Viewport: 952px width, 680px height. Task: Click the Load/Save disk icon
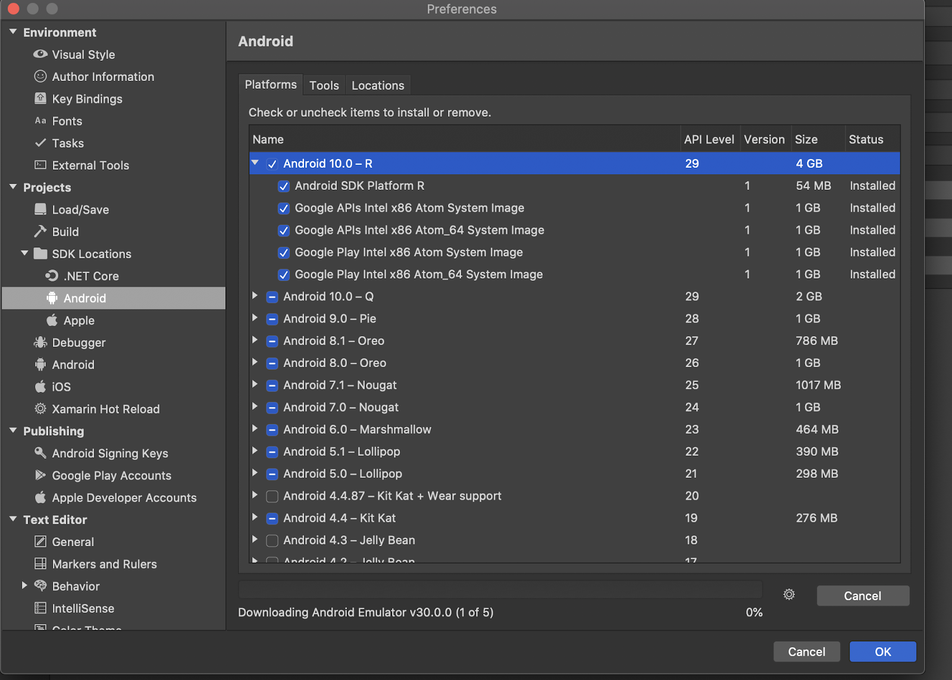point(40,209)
